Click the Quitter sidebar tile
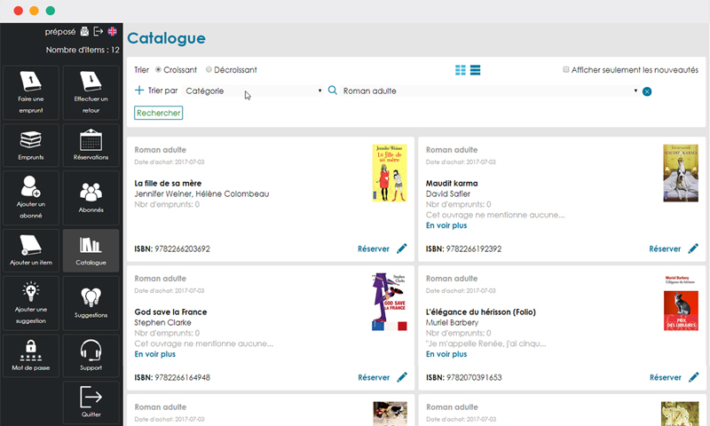This screenshot has height=426, width=710. (x=91, y=402)
